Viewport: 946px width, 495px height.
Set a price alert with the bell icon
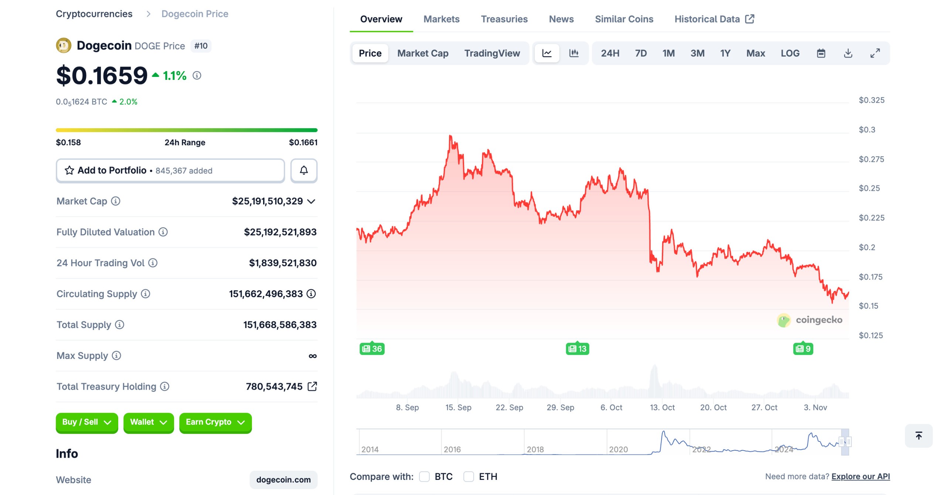tap(304, 170)
